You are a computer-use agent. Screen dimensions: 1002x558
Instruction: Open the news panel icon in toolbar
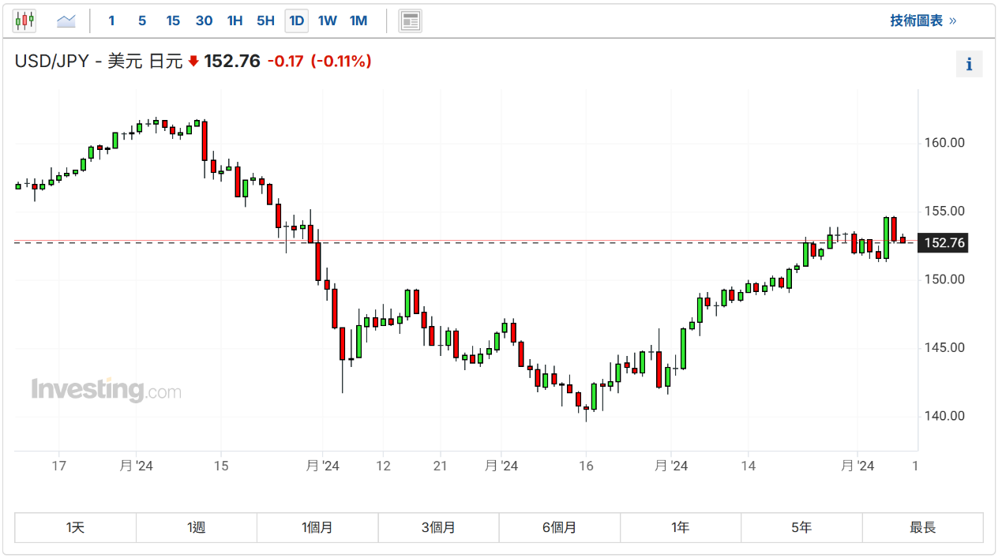pos(410,21)
